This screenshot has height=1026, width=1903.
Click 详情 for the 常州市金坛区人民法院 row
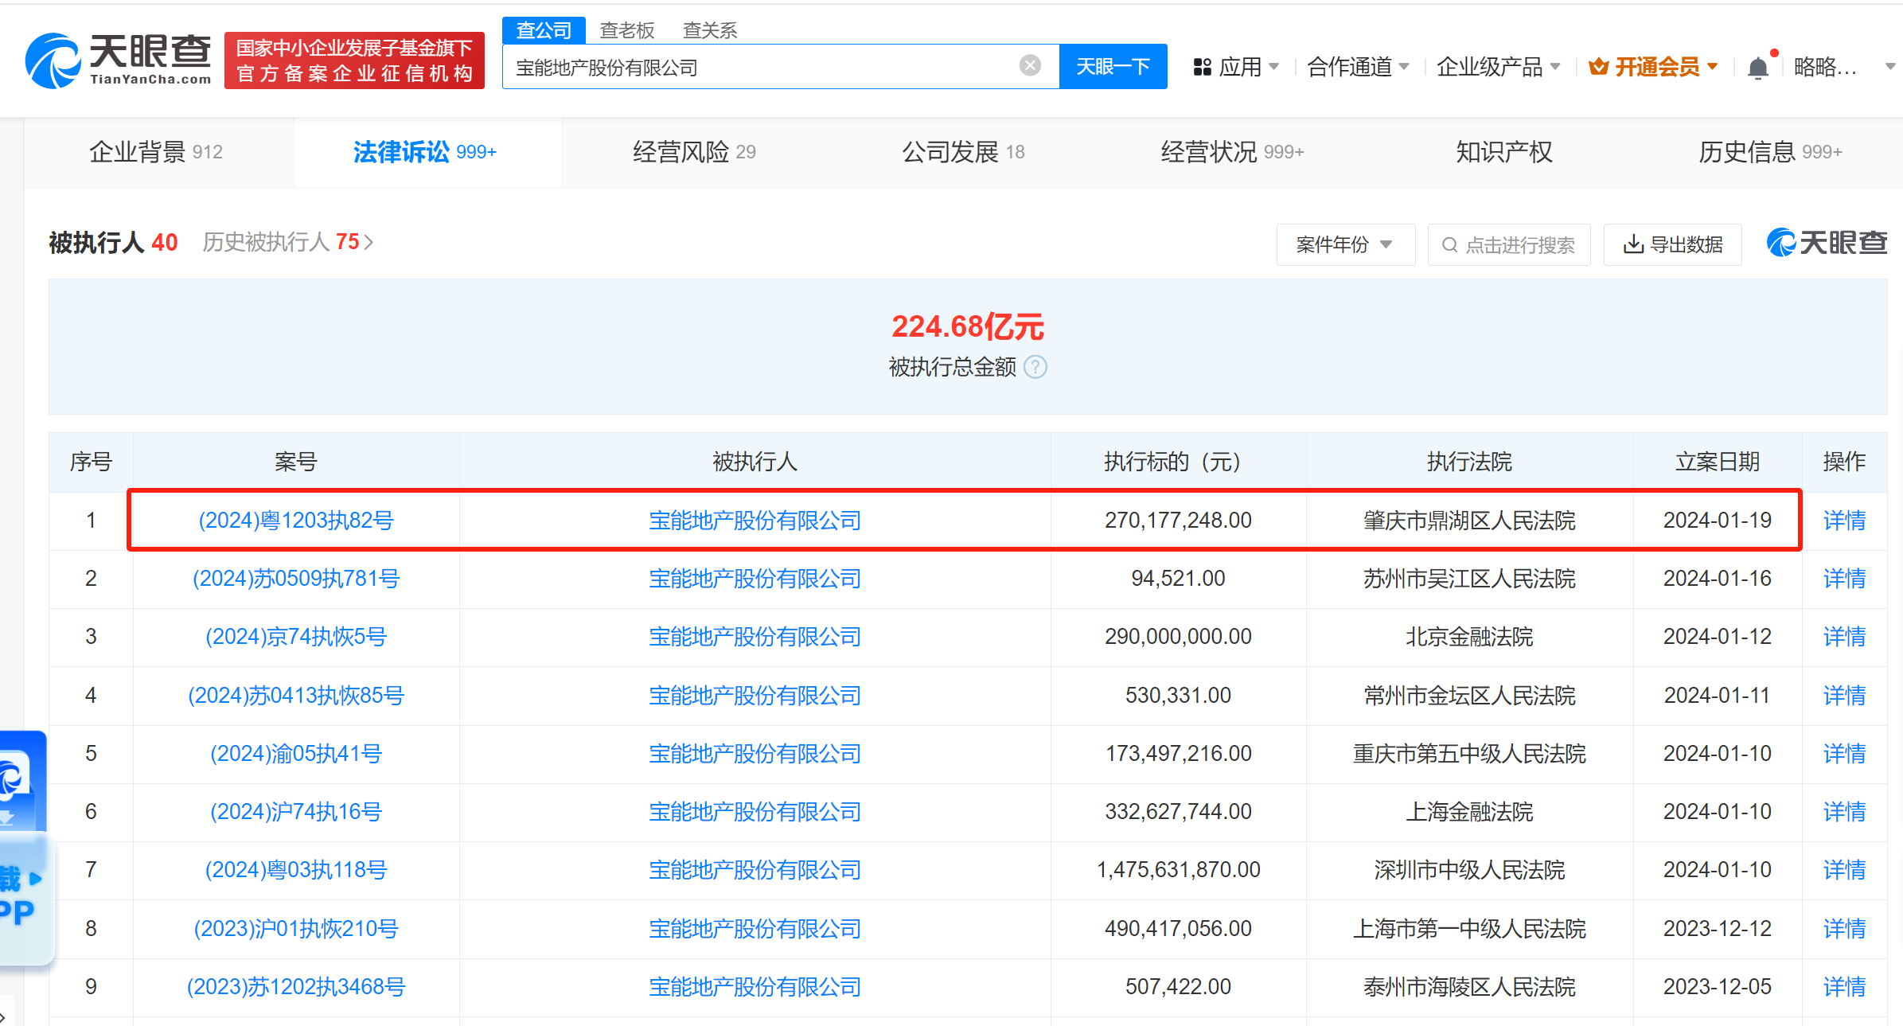coord(1844,696)
